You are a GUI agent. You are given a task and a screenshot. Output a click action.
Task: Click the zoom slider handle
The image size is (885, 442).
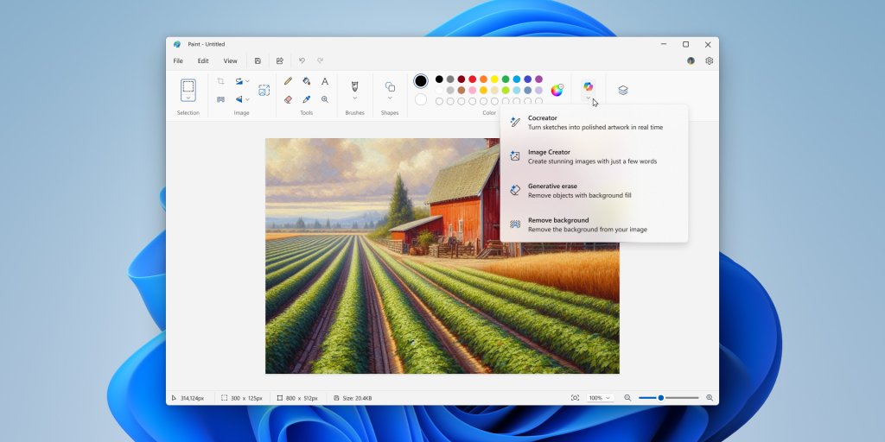click(x=661, y=398)
